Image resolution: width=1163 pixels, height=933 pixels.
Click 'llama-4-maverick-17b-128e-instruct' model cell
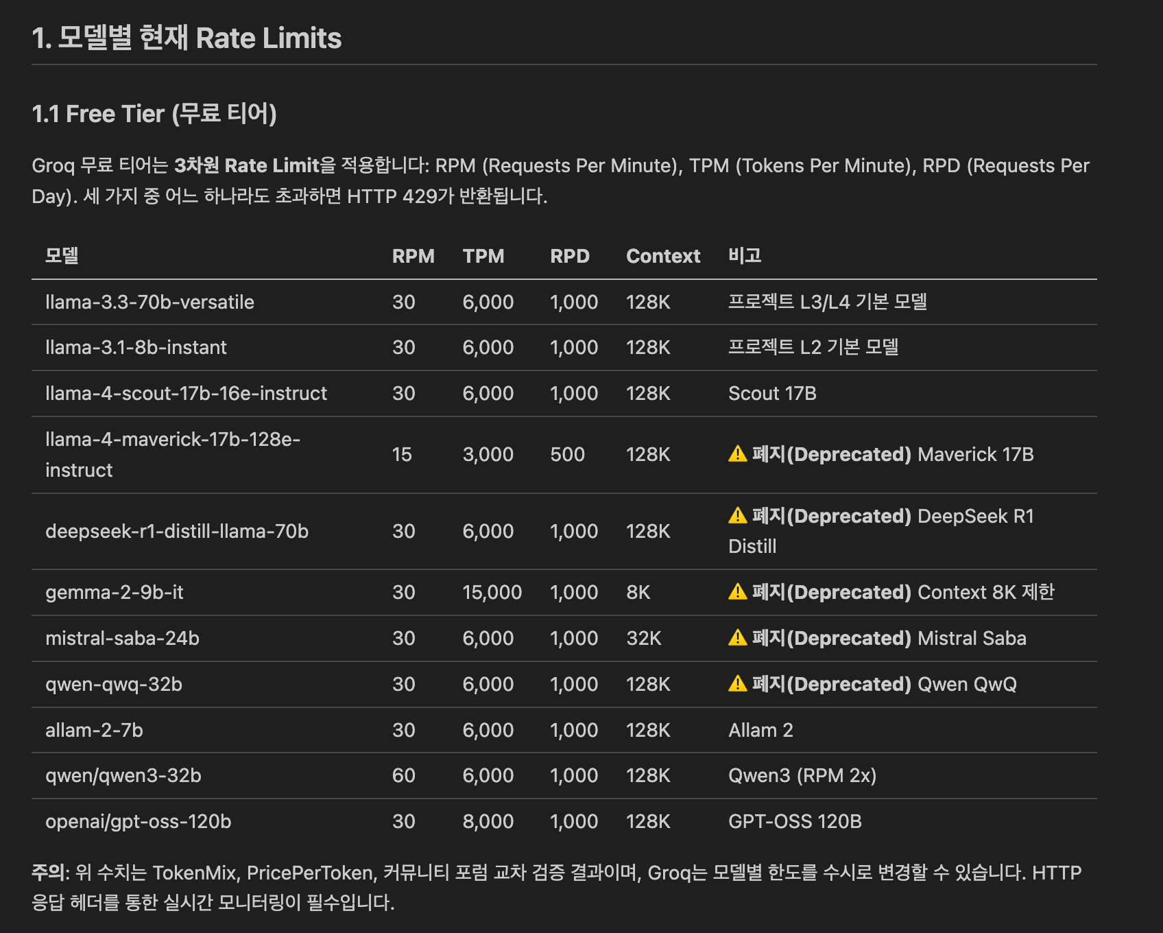173,454
